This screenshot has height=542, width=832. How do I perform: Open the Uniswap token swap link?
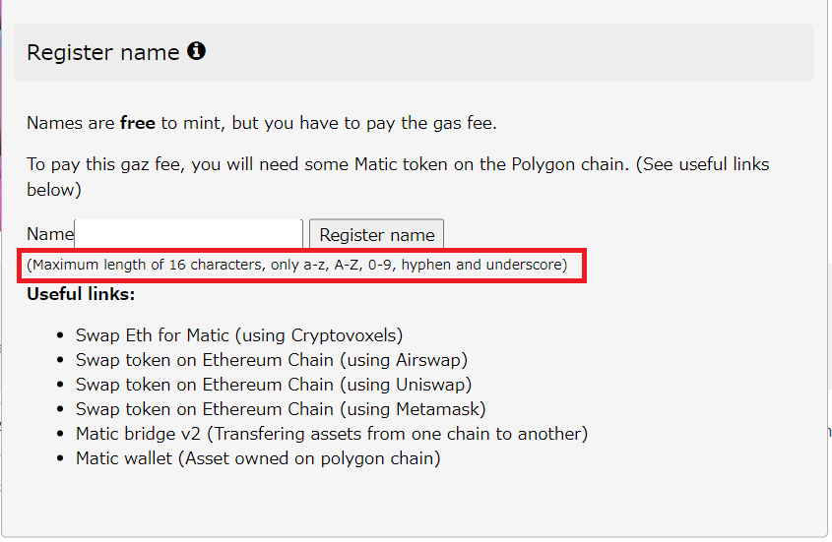point(274,385)
